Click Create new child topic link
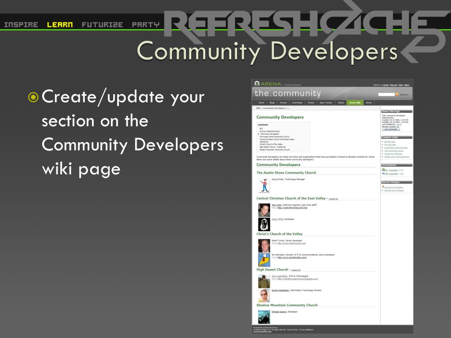This screenshot has width=451, height=338. click(x=393, y=154)
